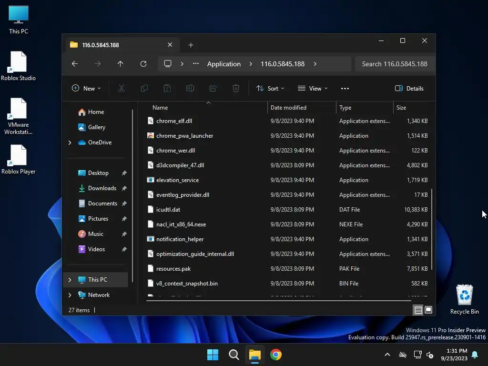Expand the This PC tree node
The height and width of the screenshot is (366, 488).
coord(70,280)
